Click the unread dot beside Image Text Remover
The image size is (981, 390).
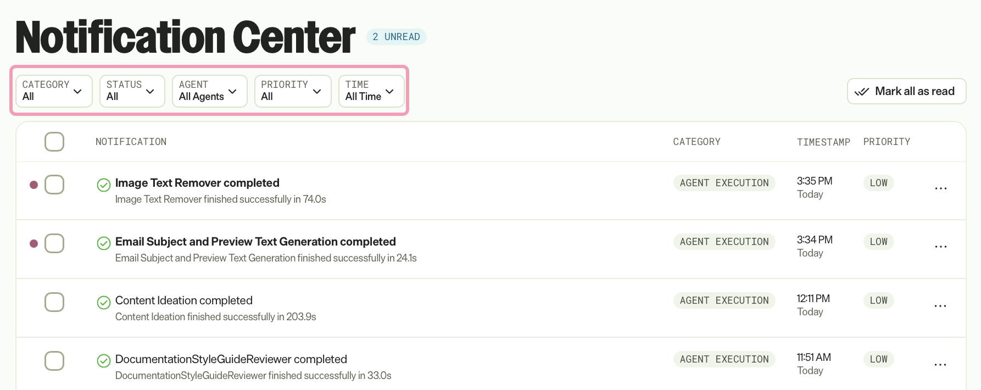(x=34, y=185)
